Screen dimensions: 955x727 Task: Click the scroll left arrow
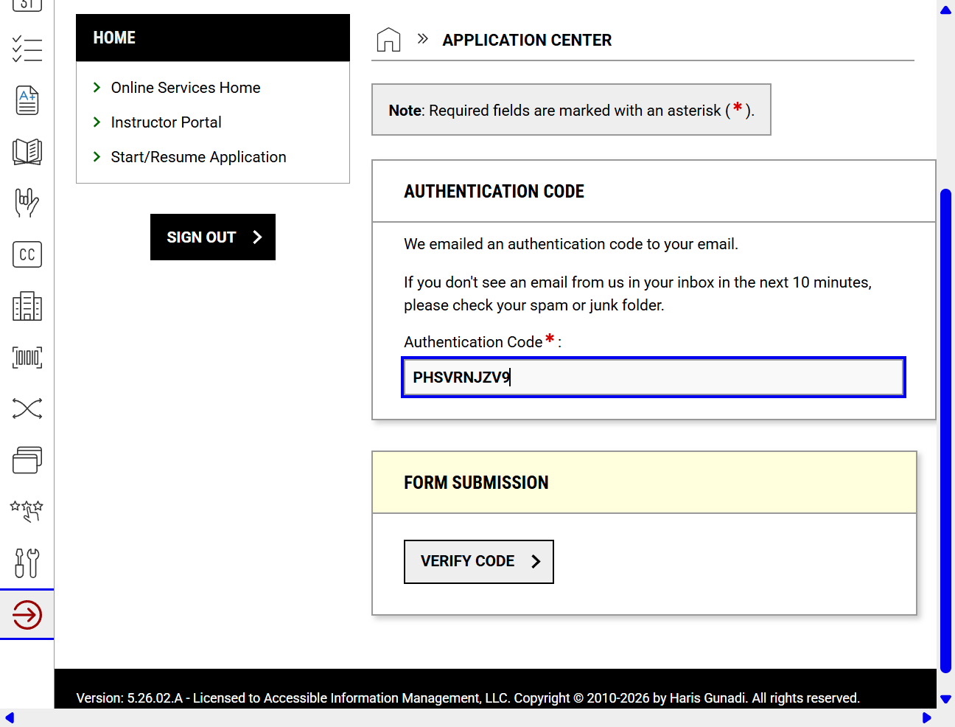[10, 717]
